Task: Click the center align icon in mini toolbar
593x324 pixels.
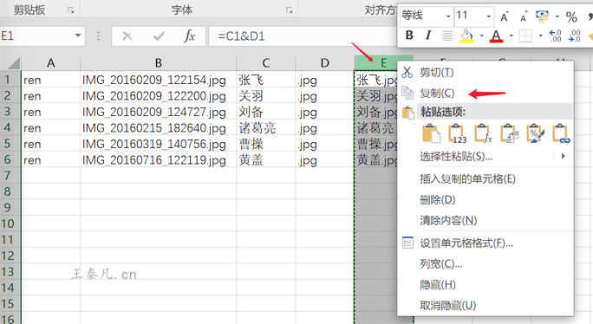Action: pos(447,36)
